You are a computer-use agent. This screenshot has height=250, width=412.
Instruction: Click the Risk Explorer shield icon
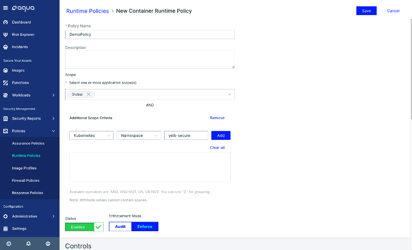click(x=6, y=35)
